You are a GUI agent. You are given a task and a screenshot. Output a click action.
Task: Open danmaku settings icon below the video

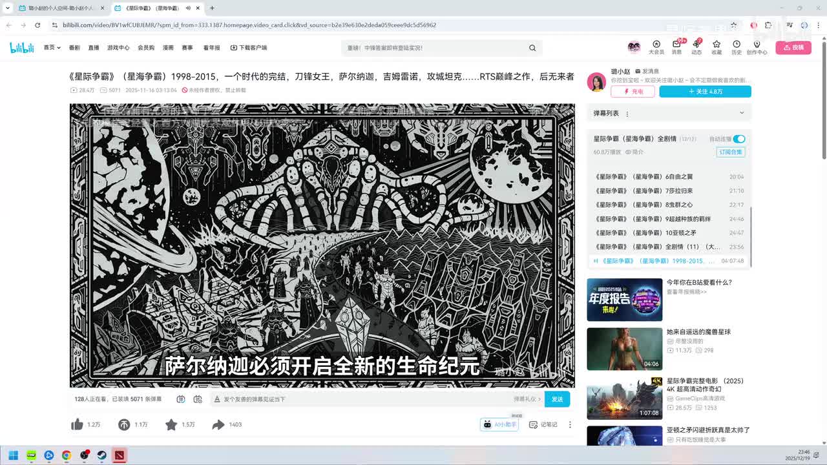(x=198, y=399)
